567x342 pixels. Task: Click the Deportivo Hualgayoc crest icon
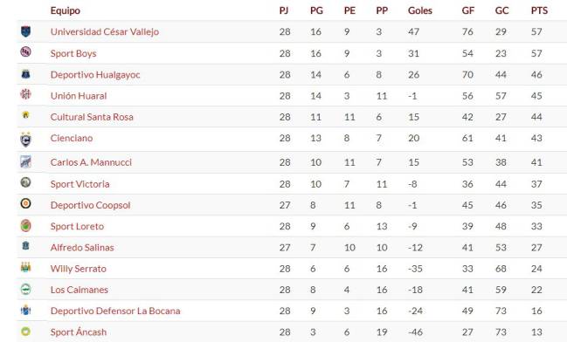coord(25,74)
